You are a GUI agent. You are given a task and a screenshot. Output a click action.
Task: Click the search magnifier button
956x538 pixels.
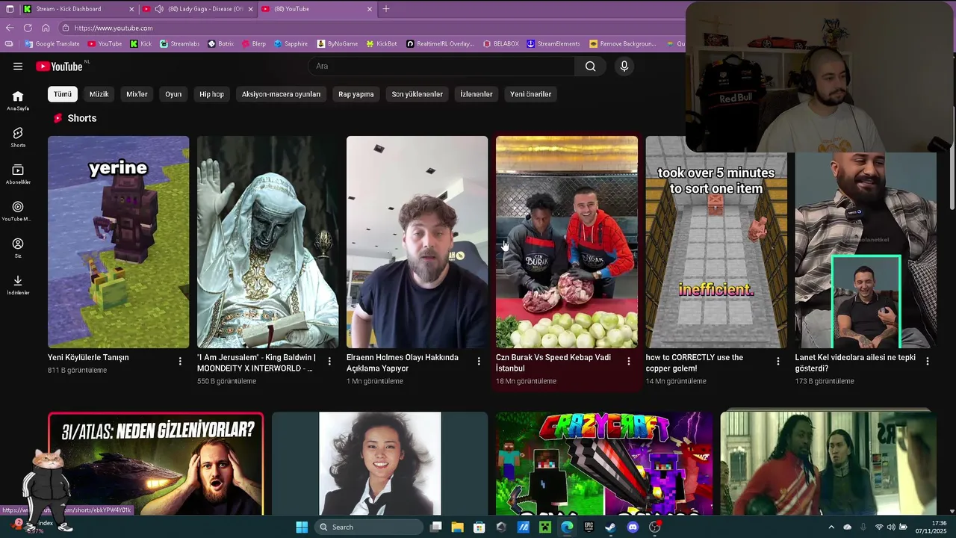(x=590, y=66)
